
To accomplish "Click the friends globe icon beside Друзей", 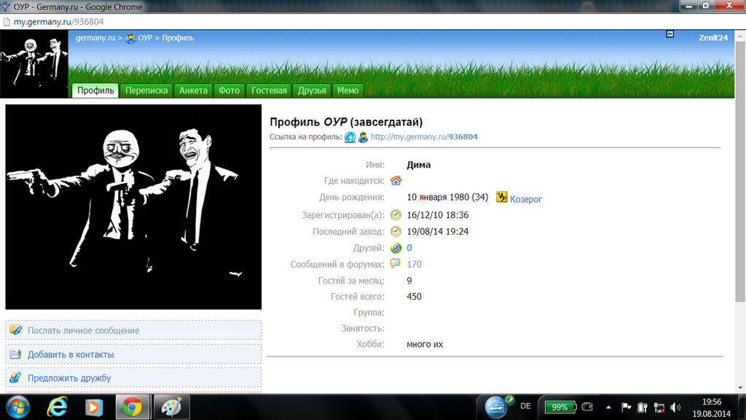I will coord(396,248).
